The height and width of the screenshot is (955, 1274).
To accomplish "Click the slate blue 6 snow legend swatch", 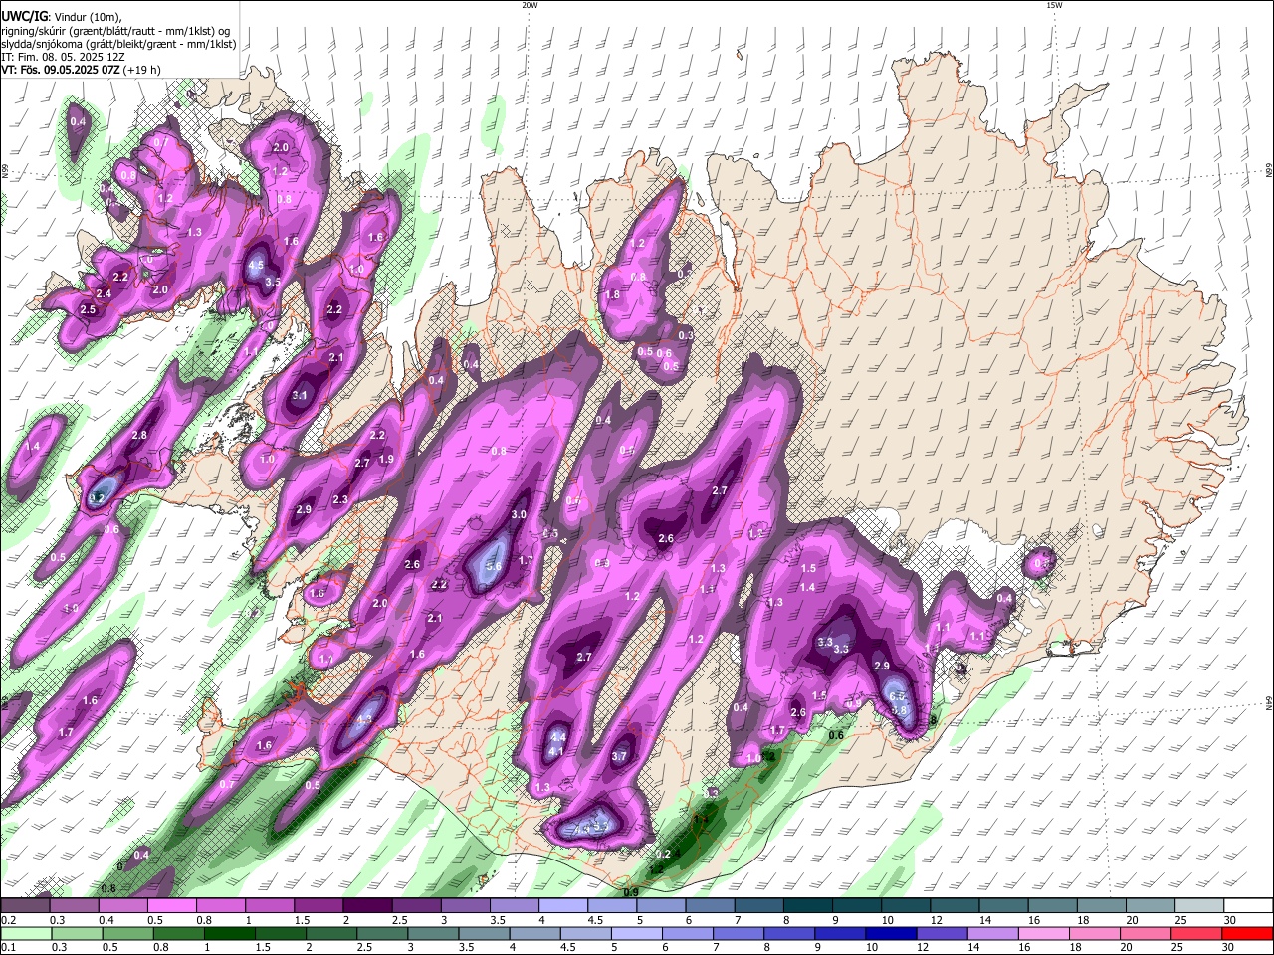I will click(x=710, y=905).
